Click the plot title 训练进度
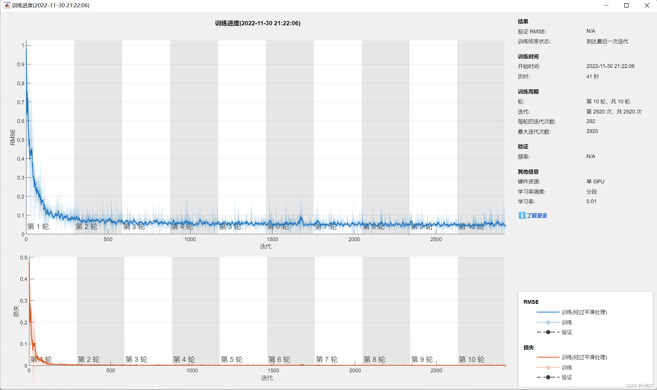Image resolution: width=657 pixels, height=390 pixels. tap(258, 23)
